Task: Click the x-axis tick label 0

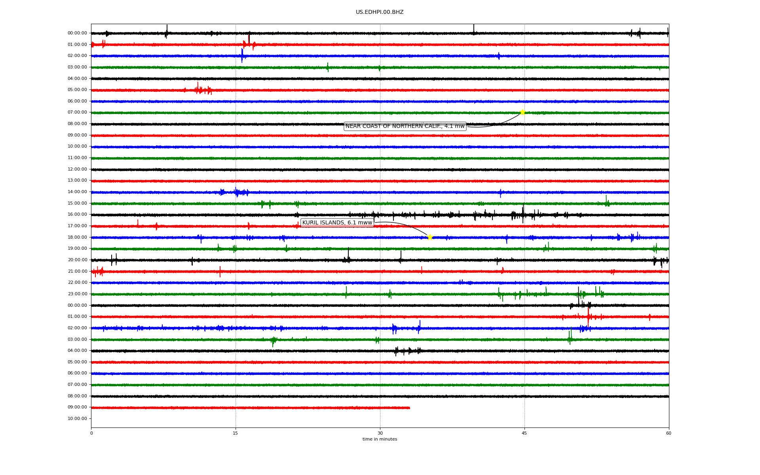Action: coord(91,433)
